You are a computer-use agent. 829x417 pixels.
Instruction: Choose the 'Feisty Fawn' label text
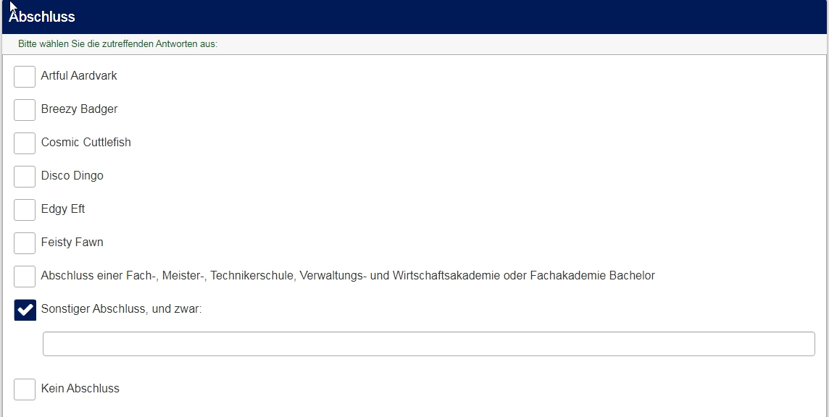click(72, 243)
